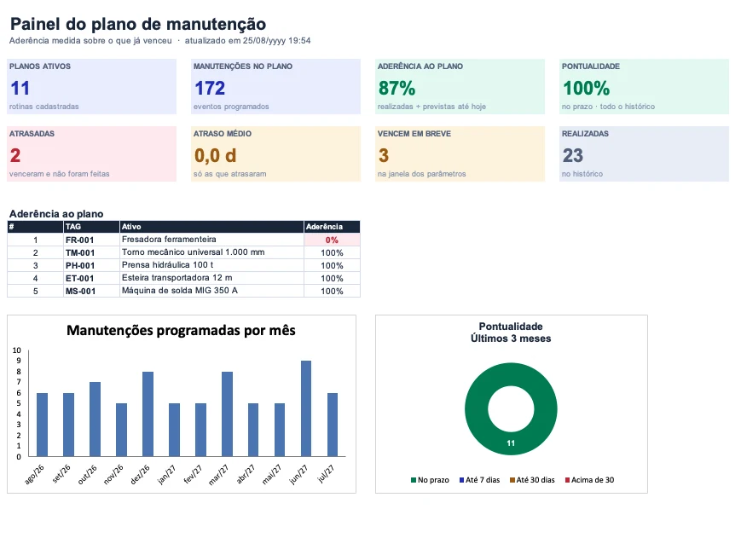Select the ATRASADAS card value 2
The image size is (741, 538).
click(15, 155)
